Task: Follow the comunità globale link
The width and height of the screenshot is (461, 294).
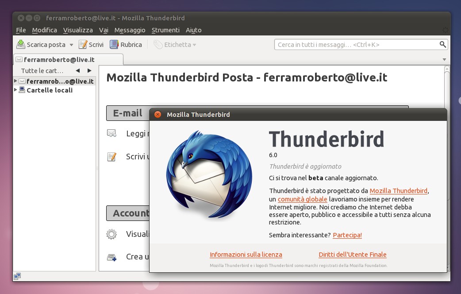Action: click(x=303, y=199)
